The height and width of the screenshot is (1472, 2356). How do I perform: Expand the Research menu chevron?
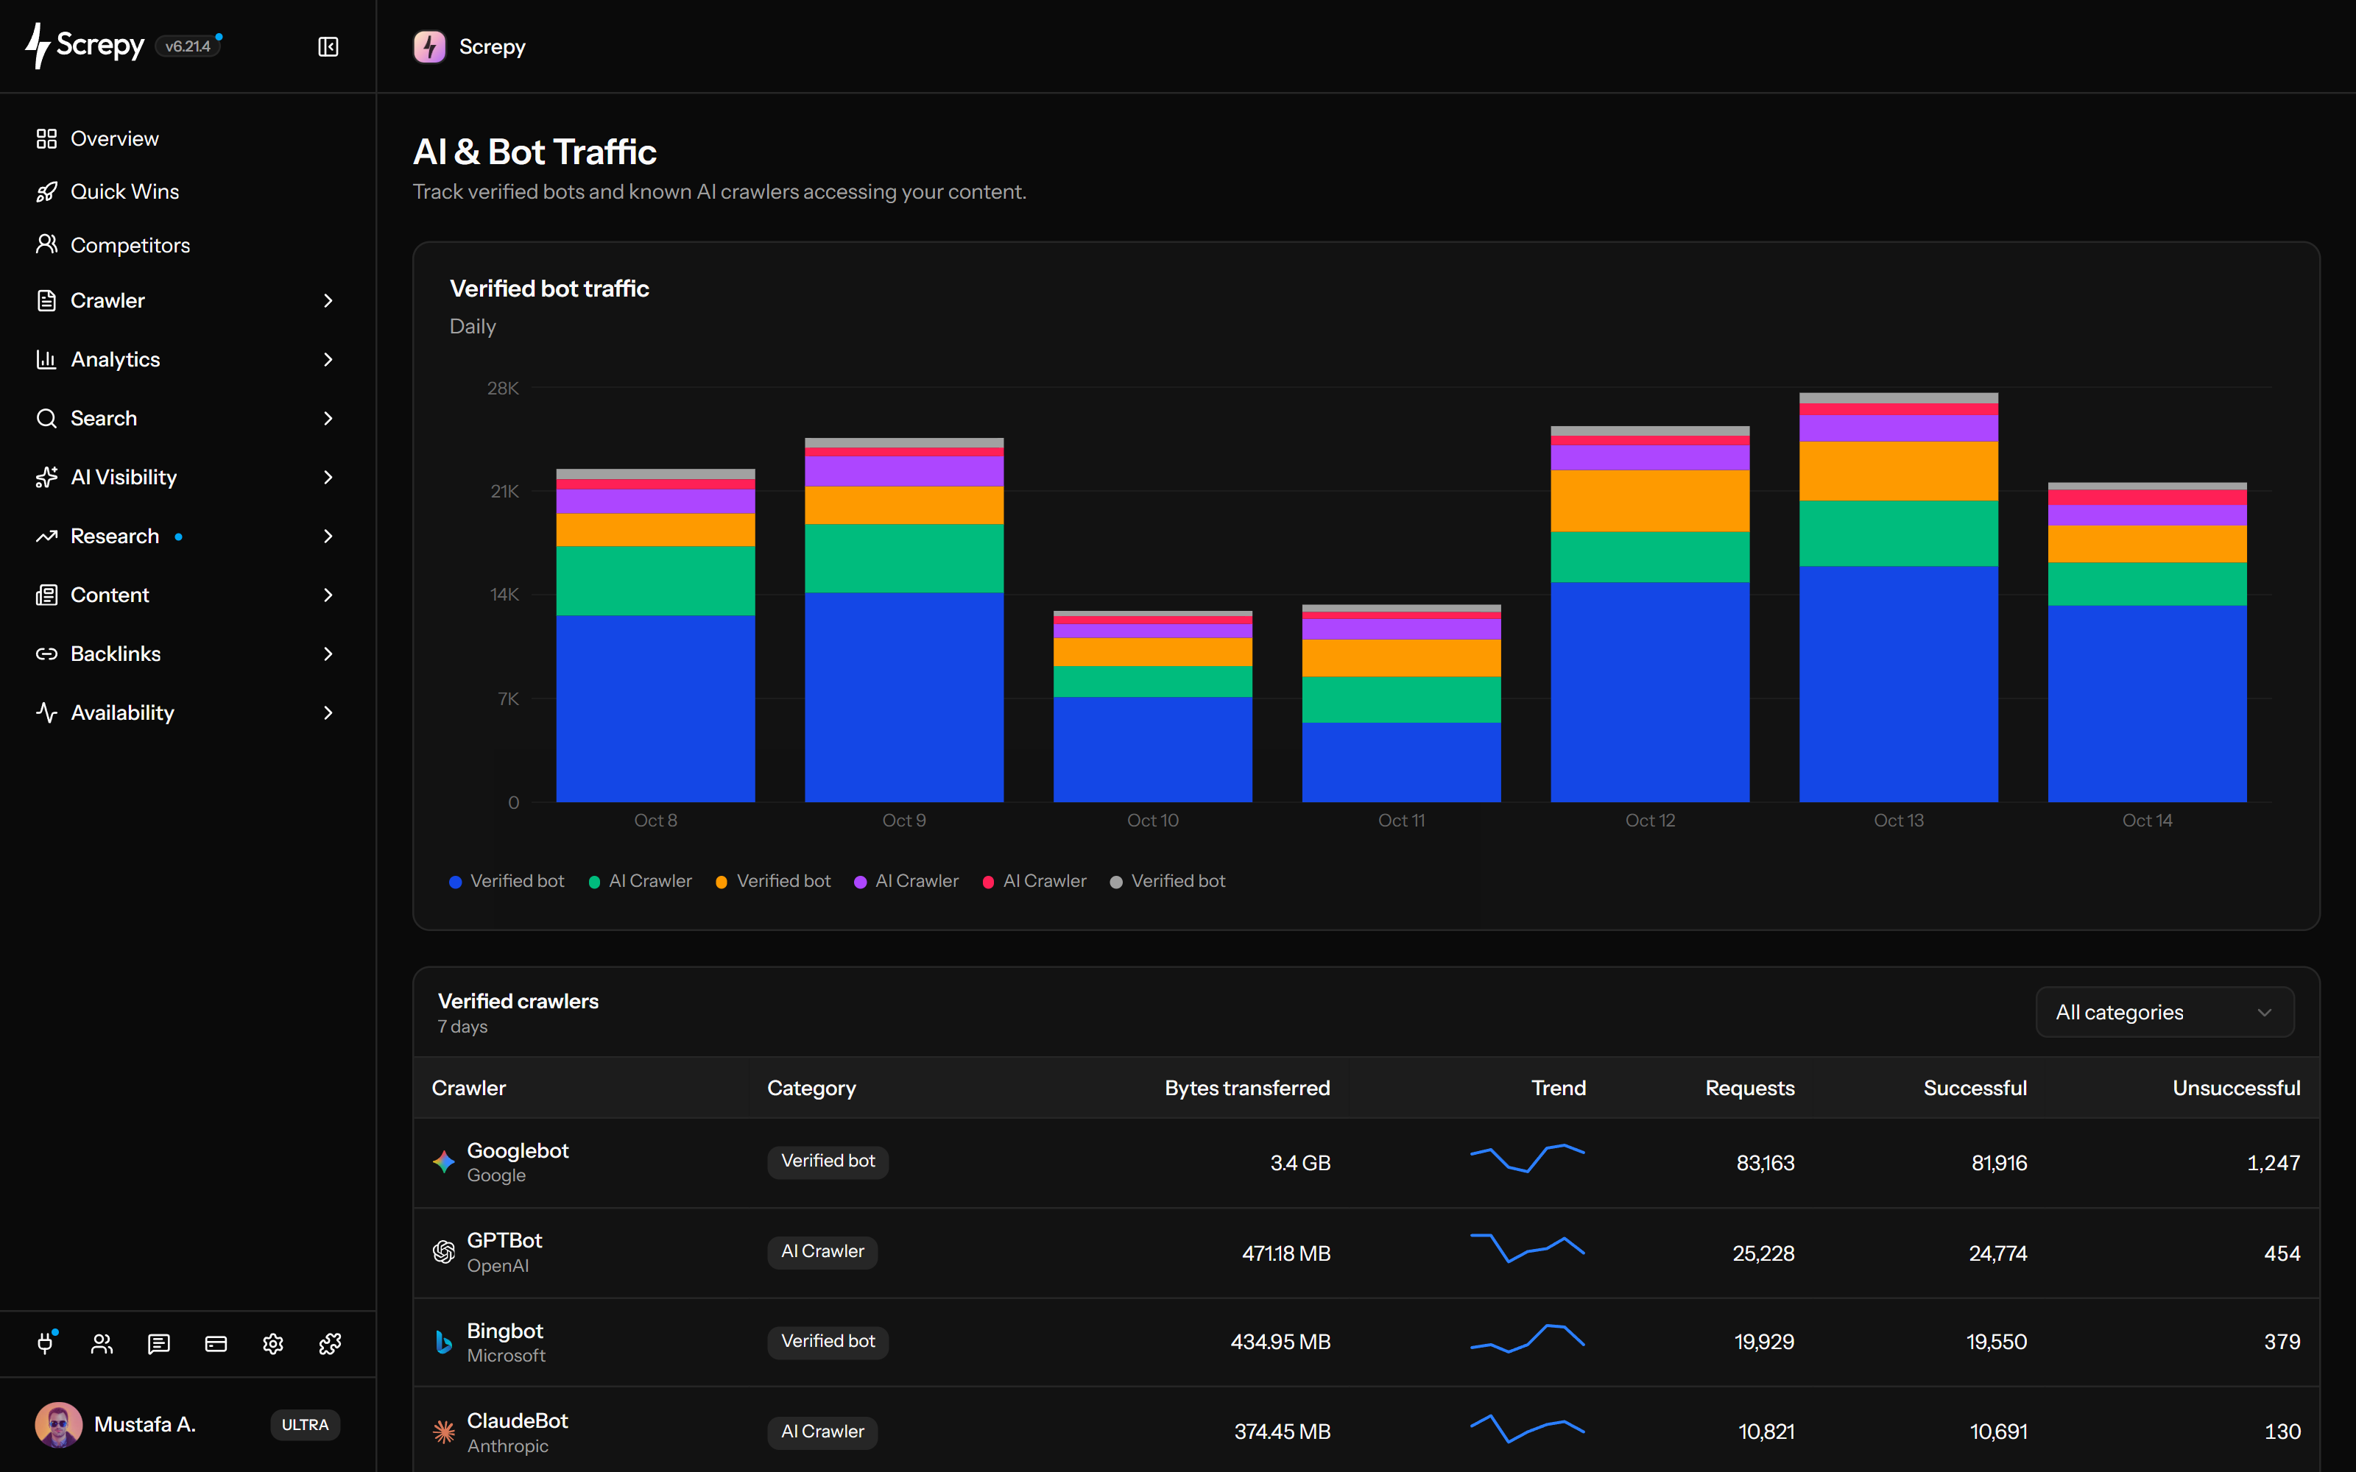[x=328, y=537]
